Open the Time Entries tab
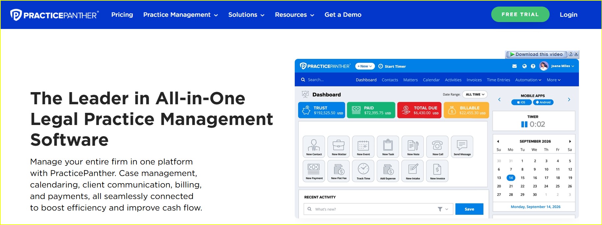This screenshot has width=602, height=225. pyautogui.click(x=498, y=80)
